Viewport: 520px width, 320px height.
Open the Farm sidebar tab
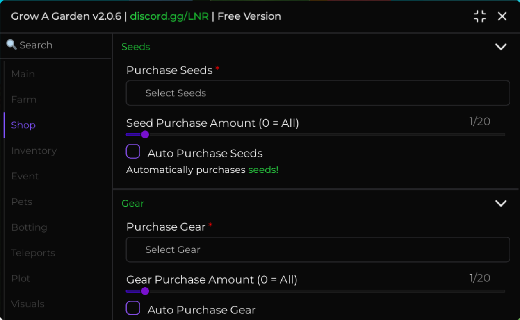pos(24,100)
